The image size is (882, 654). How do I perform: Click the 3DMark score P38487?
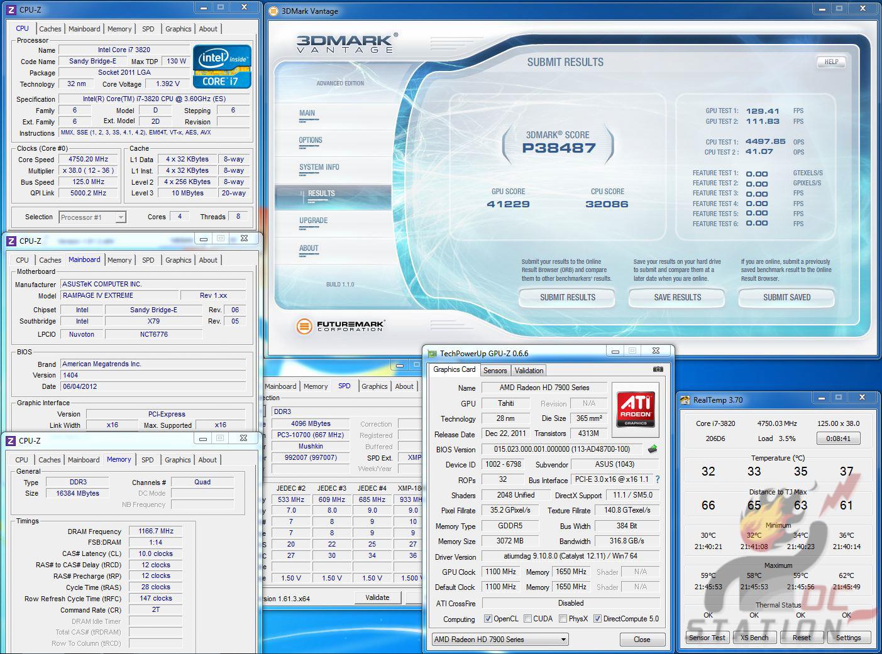click(x=558, y=148)
